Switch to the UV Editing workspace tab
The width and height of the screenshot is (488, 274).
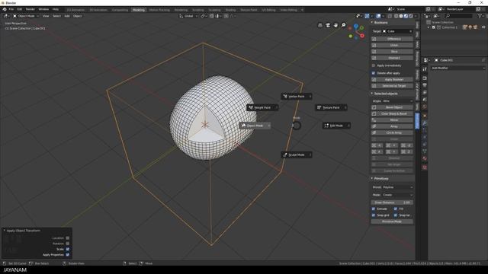click(x=268, y=10)
